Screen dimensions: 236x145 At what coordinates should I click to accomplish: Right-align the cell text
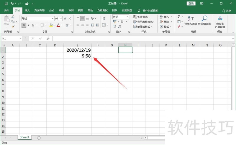[87, 25]
